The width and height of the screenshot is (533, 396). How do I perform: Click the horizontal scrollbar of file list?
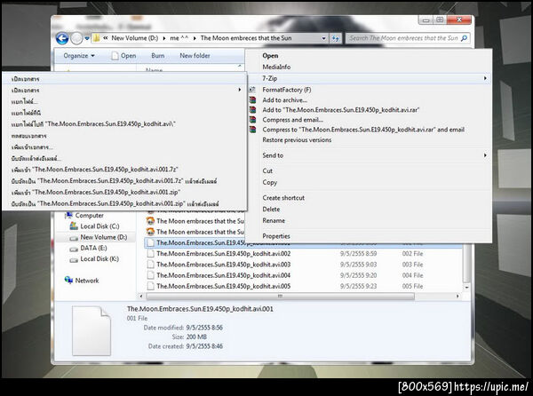tap(280, 297)
